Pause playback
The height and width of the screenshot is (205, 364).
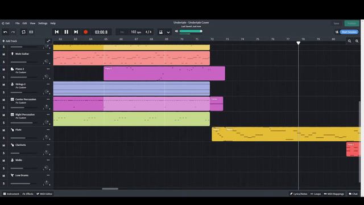(67, 32)
